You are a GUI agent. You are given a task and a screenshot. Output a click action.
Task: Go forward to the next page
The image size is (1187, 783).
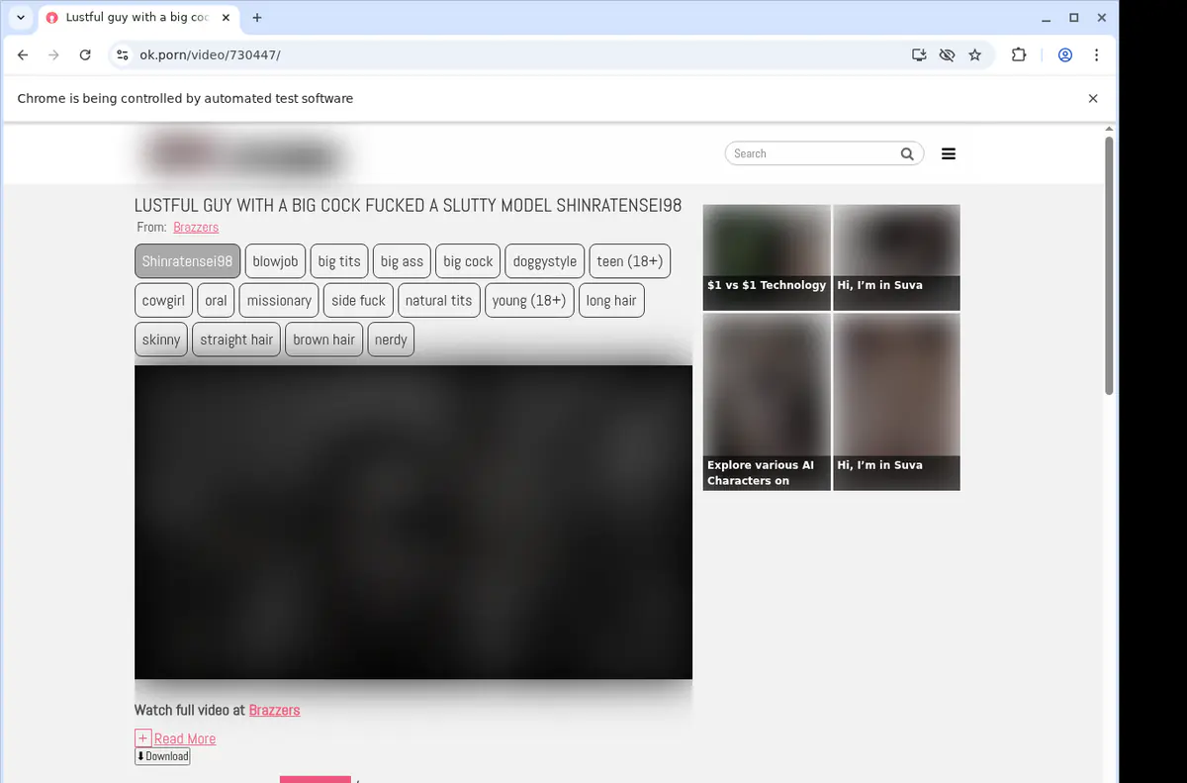pos(53,55)
